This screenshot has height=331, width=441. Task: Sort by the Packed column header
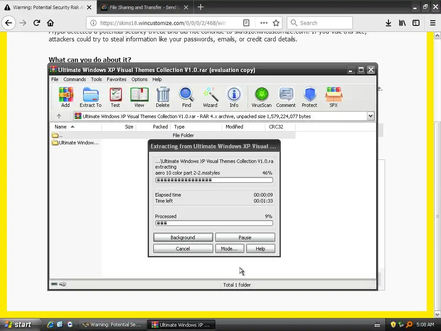tap(153, 127)
